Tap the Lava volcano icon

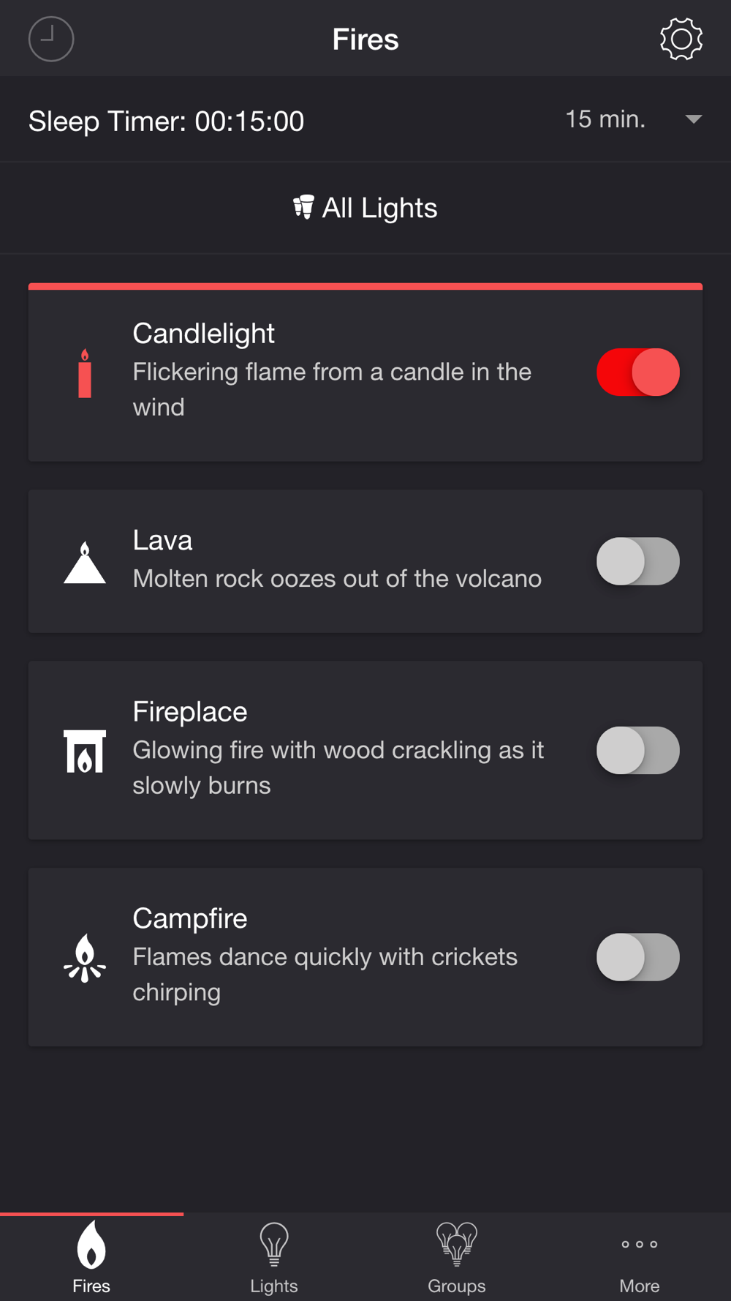click(x=85, y=562)
